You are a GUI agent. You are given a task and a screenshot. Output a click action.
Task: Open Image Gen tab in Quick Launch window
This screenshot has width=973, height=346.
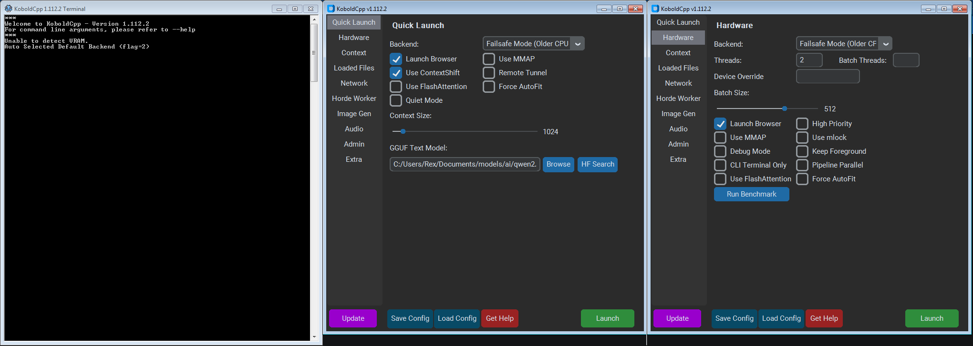[354, 114]
